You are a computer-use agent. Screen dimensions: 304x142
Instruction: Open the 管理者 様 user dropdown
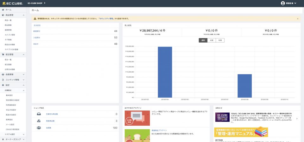click(290, 3)
